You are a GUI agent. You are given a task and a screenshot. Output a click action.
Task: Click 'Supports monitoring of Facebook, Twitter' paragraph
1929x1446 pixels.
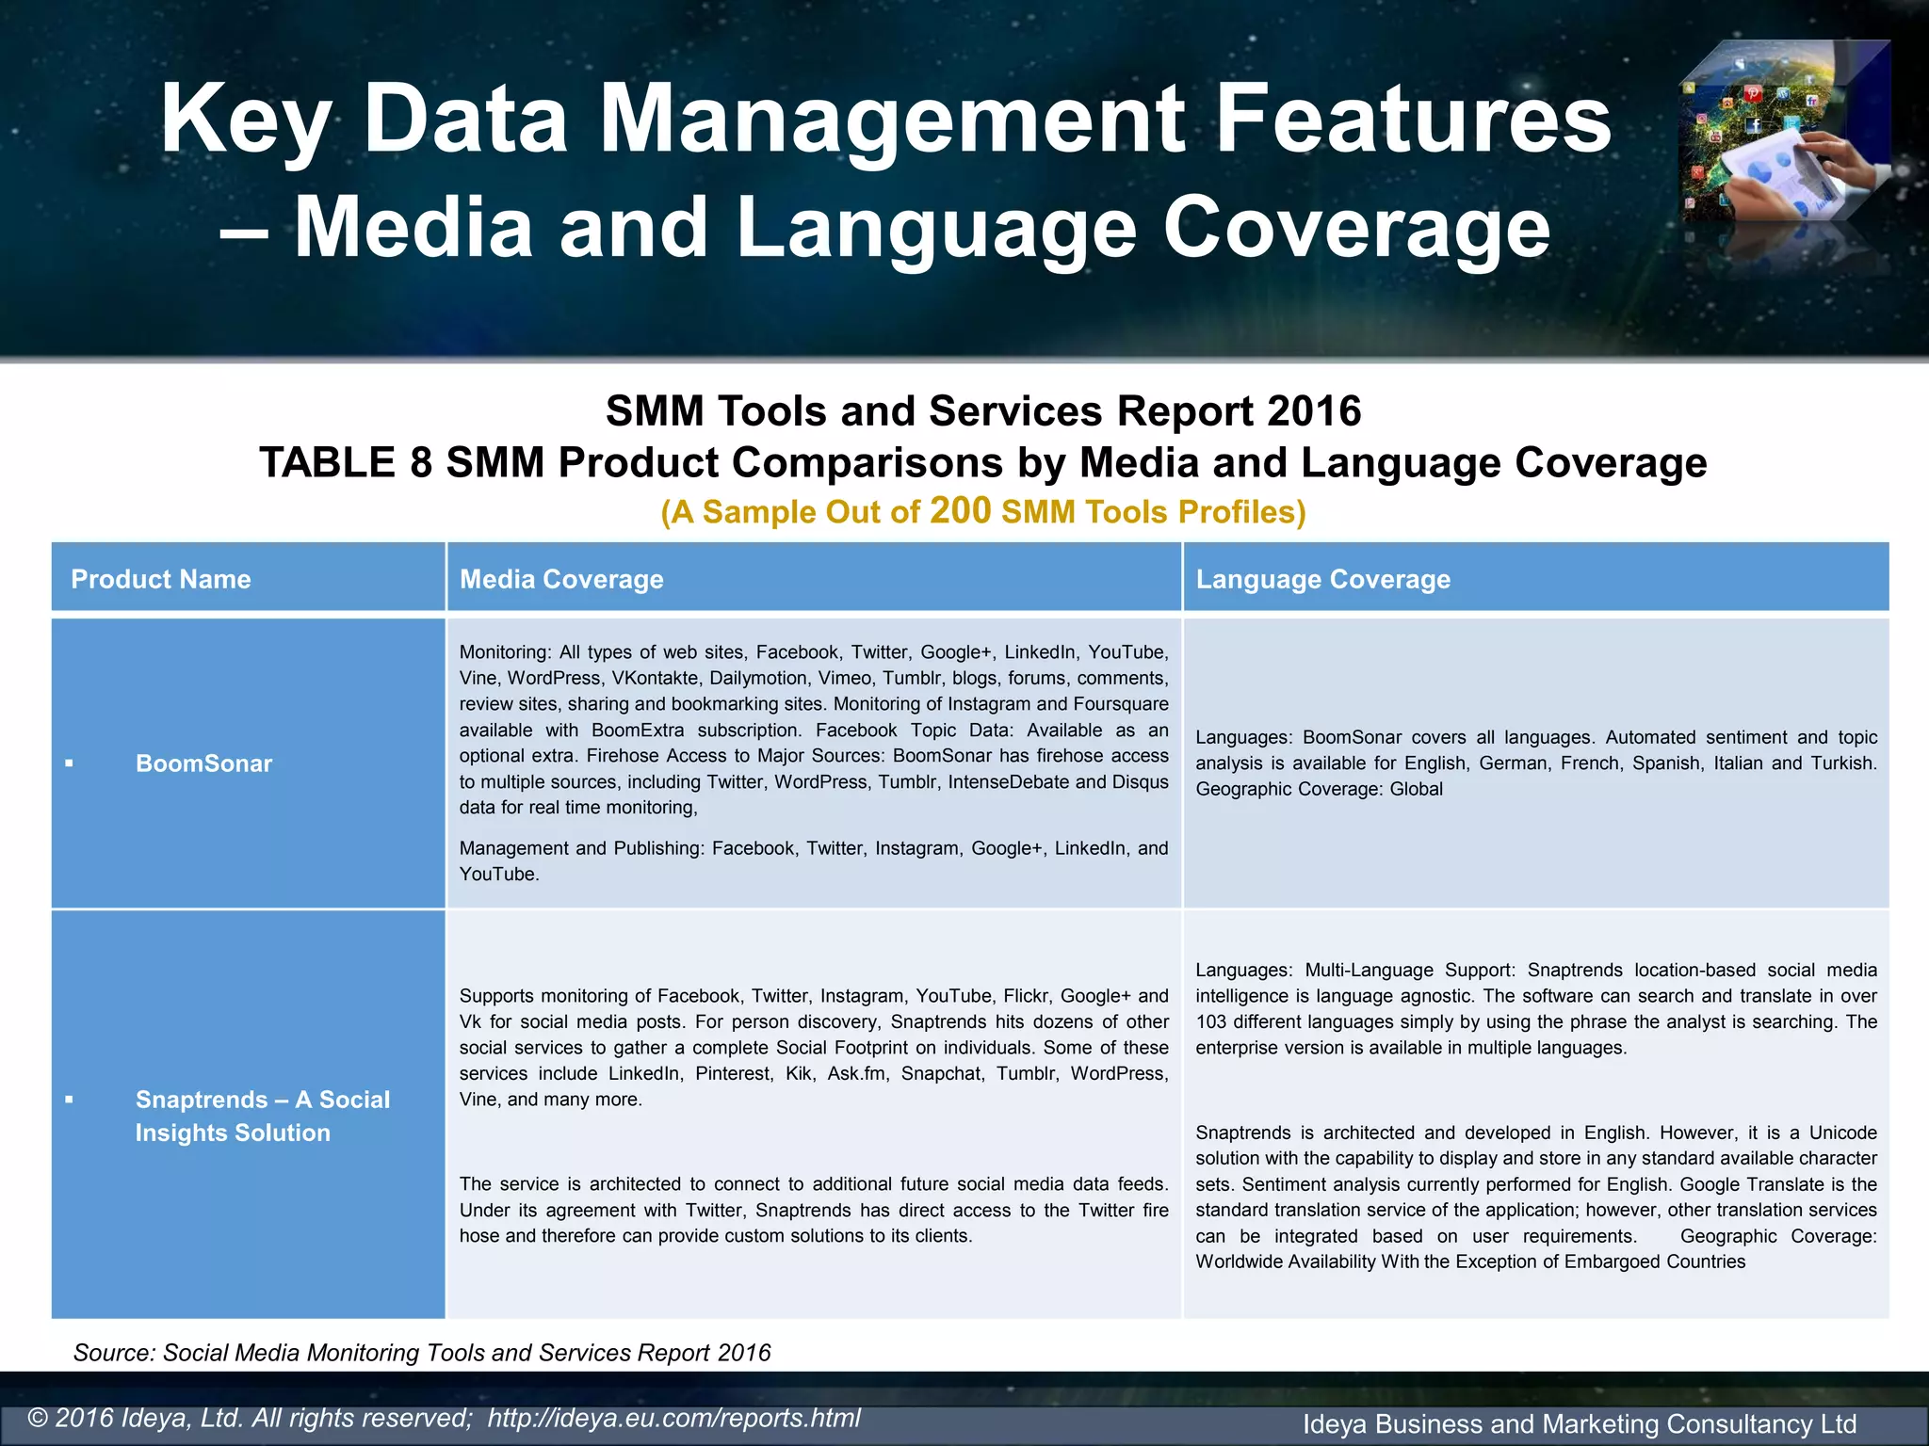(x=814, y=1047)
